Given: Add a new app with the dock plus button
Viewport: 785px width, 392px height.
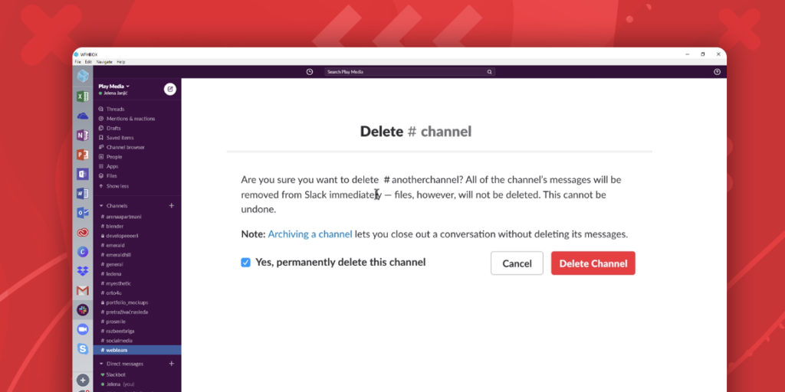Looking at the screenshot, I should [83, 380].
